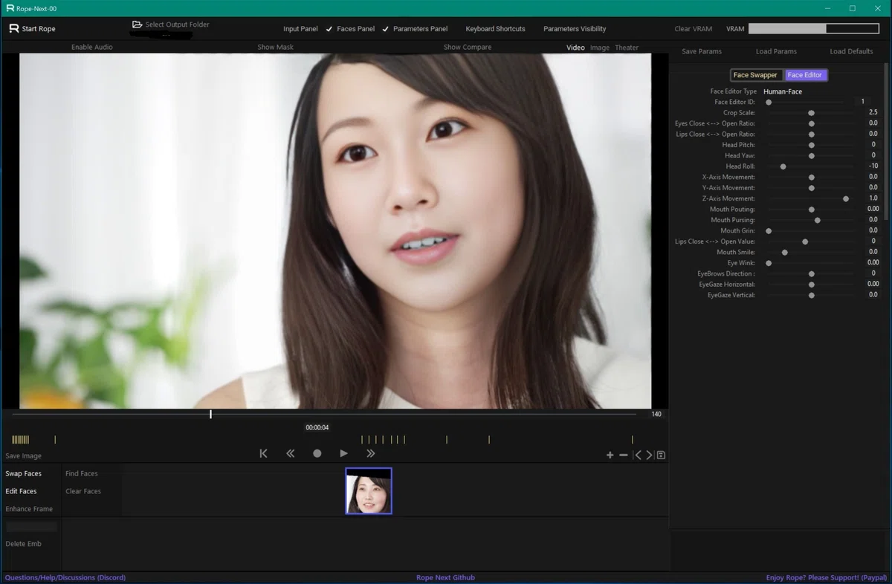The width and height of the screenshot is (892, 584).
Task: Open Keyboard Shortcuts
Action: 495,29
